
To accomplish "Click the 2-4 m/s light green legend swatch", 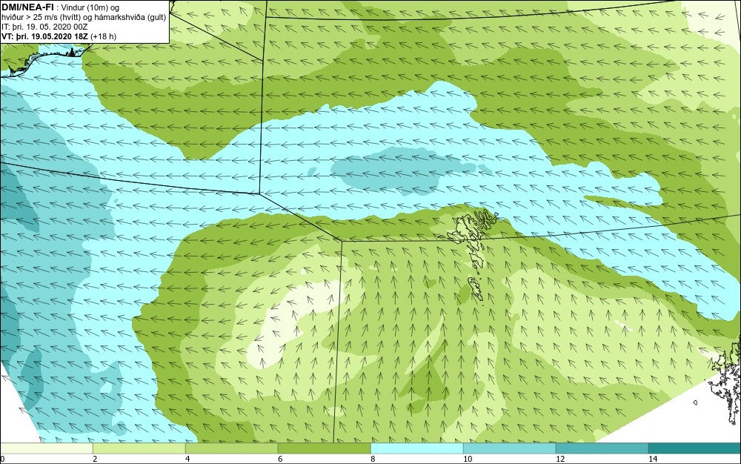I will coord(139,448).
